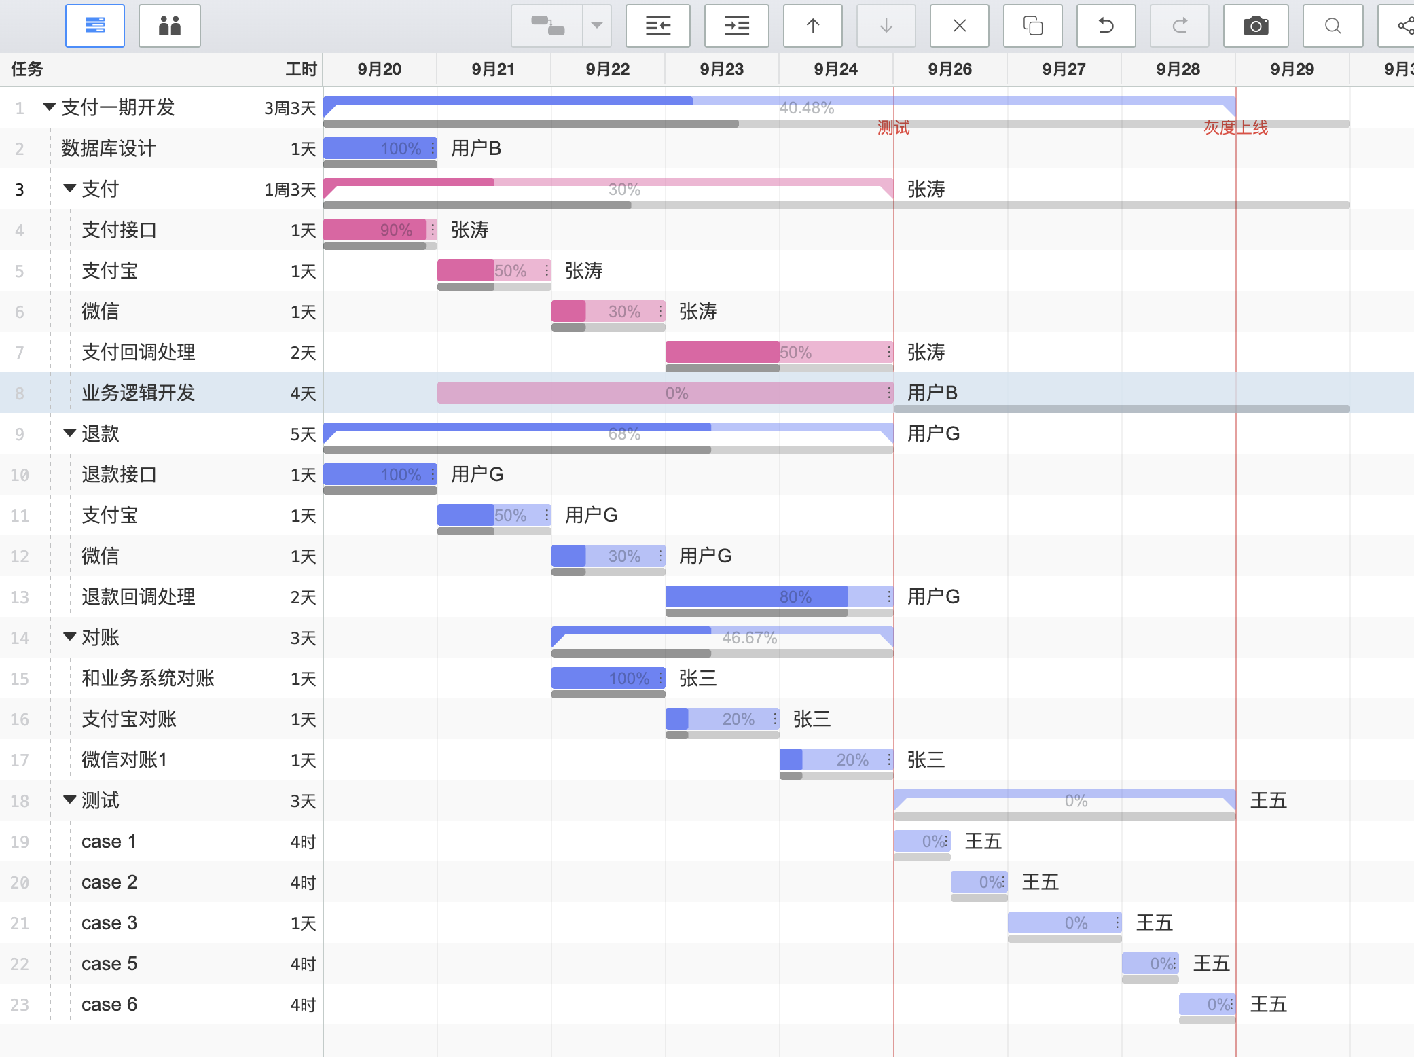Select the 退款回调处理 task
This screenshot has width=1414, height=1057.
[x=139, y=596]
